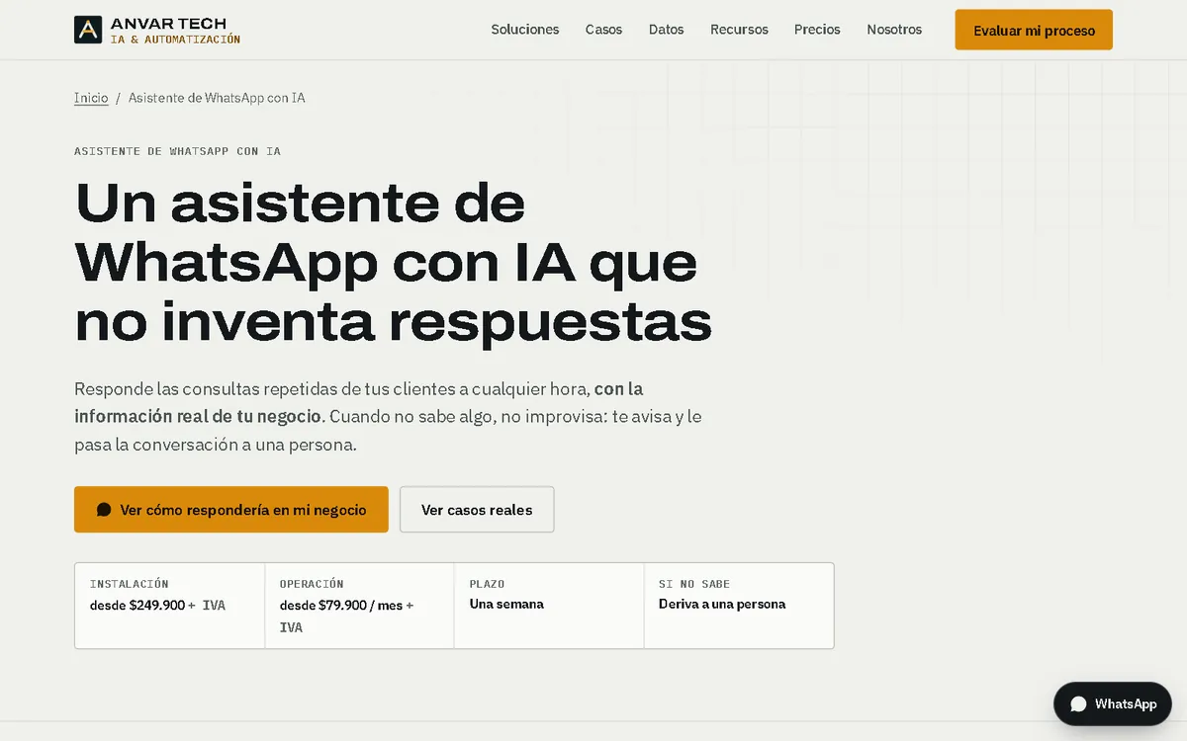Click the INSTALACIÓN label
The width and height of the screenshot is (1187, 741).
130,584
